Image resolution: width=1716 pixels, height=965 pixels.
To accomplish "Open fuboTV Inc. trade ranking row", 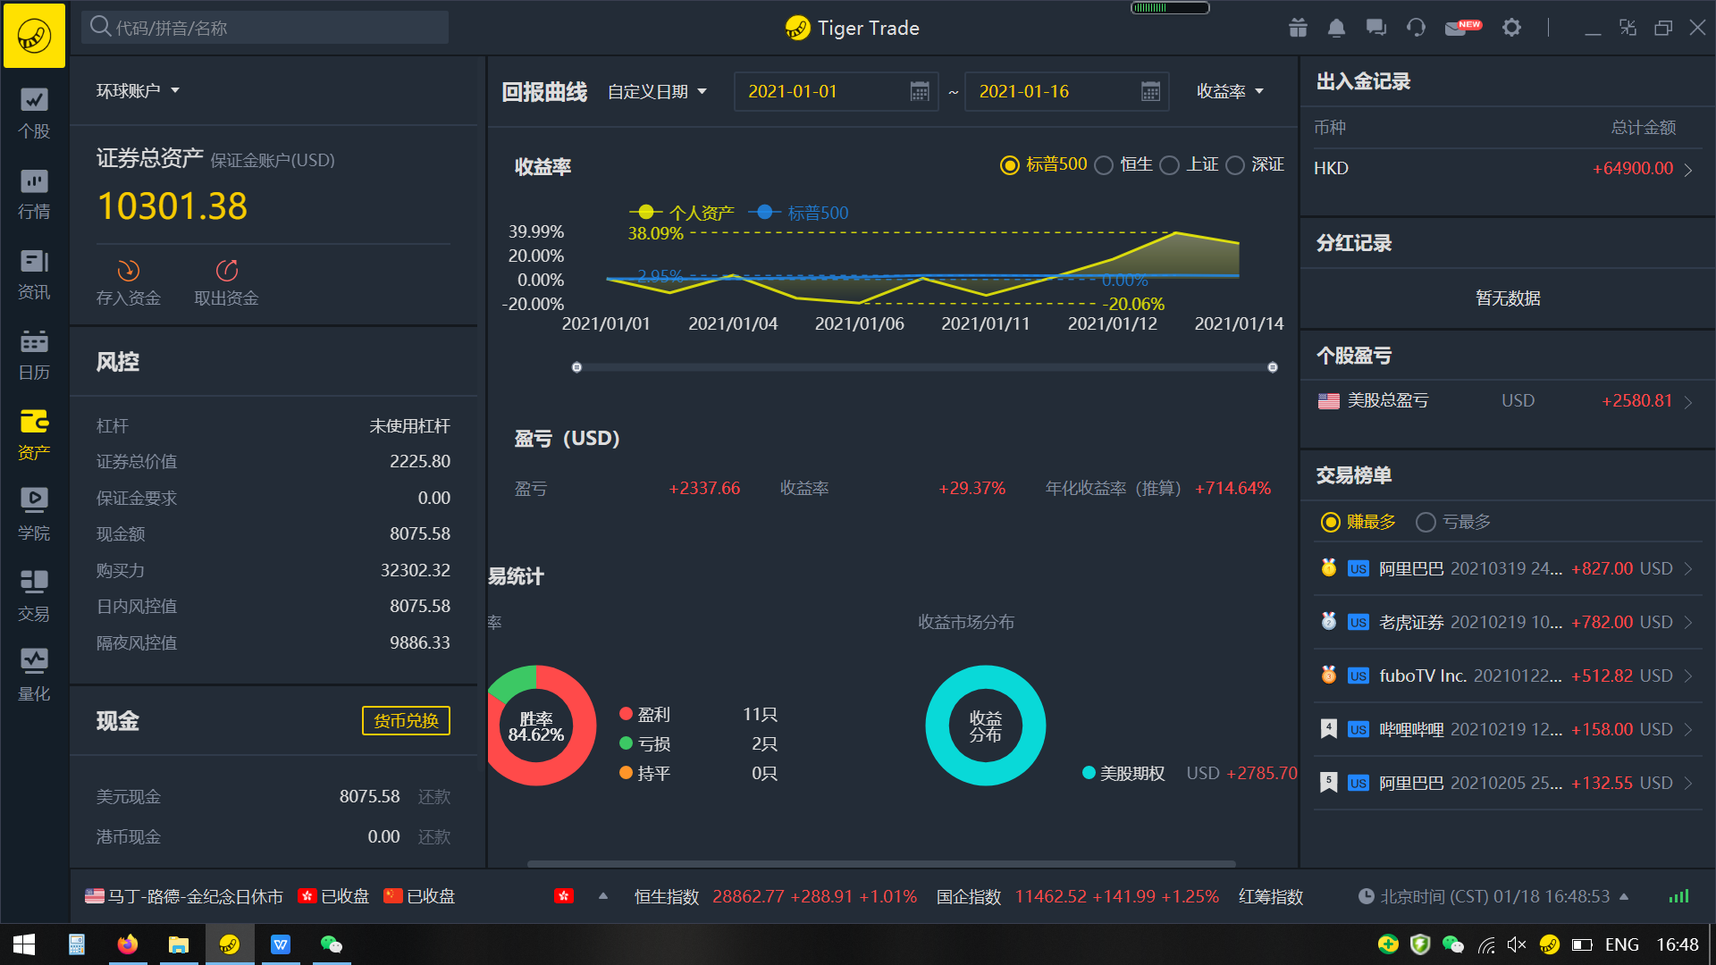I will click(1508, 675).
